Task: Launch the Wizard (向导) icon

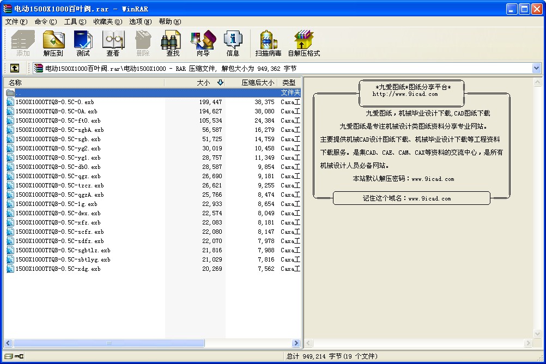Action: (x=203, y=44)
